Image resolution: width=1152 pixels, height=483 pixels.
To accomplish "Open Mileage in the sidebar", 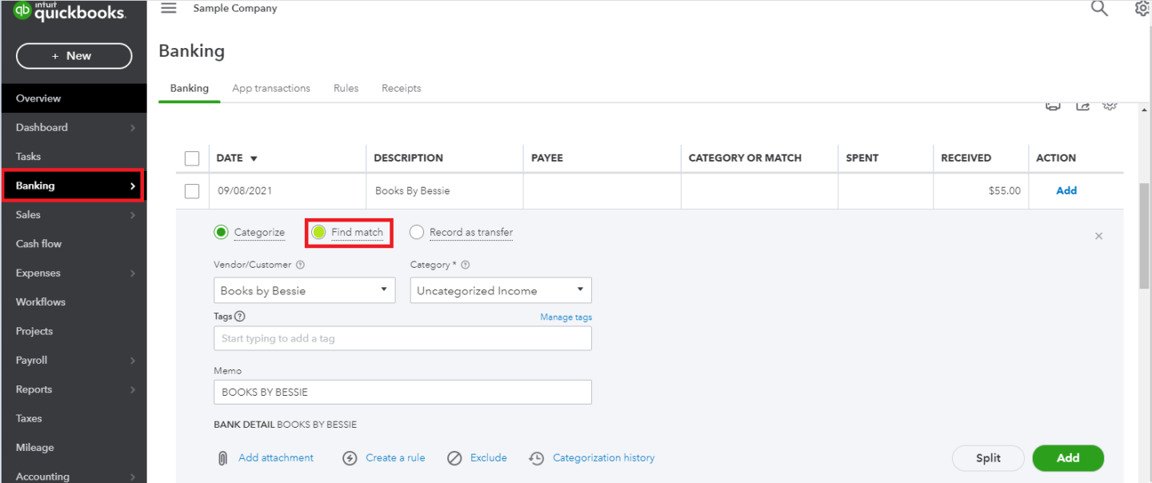I will (74, 448).
